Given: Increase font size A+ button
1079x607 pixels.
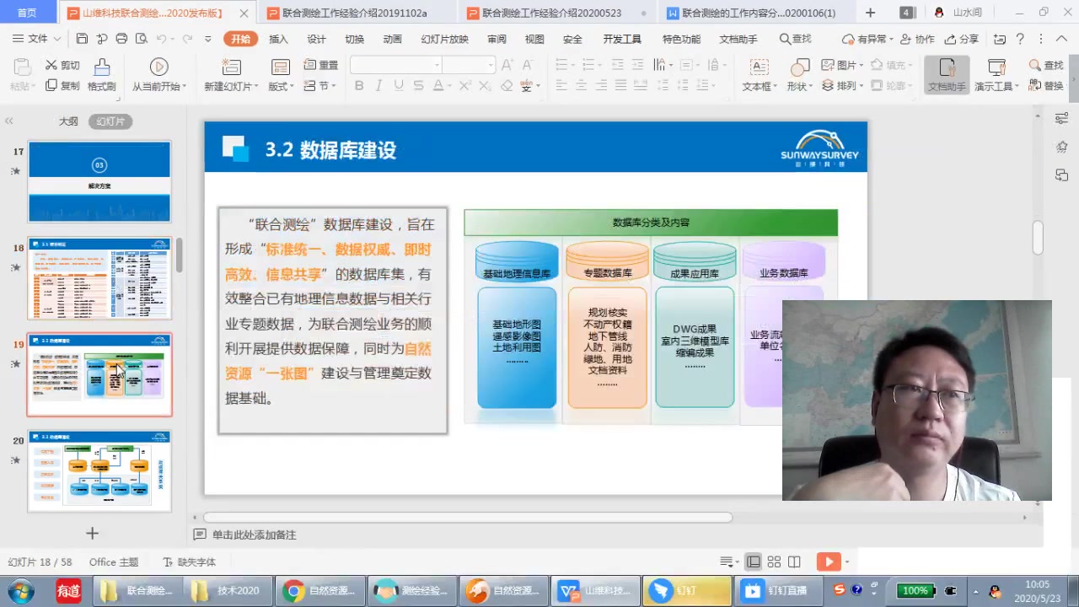Looking at the screenshot, I should (x=507, y=65).
